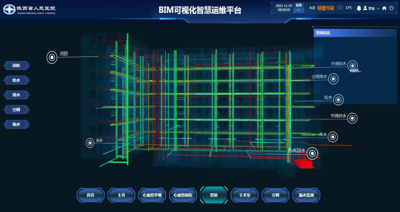Select the 空调排水 marker icon
This screenshot has height=212, width=400.
click(333, 79)
